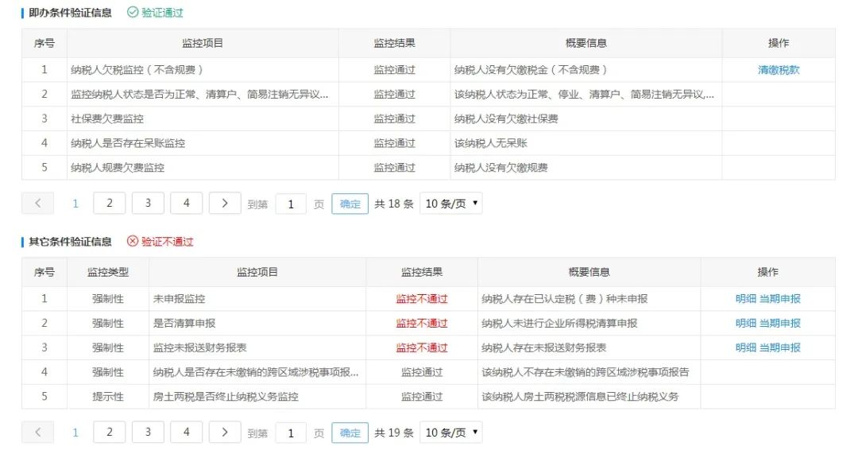Click 当期申报 for 是否清算申报 row
Image resolution: width=858 pixels, height=458 pixels.
pyautogui.click(x=780, y=324)
